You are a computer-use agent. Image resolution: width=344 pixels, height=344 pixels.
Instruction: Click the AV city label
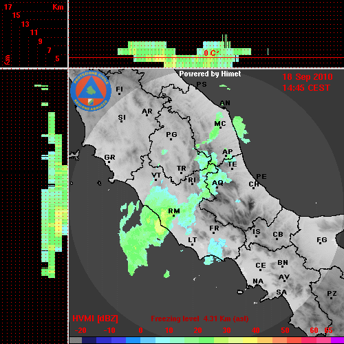(x=284, y=277)
